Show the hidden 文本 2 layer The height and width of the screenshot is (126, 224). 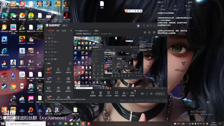click(46, 49)
